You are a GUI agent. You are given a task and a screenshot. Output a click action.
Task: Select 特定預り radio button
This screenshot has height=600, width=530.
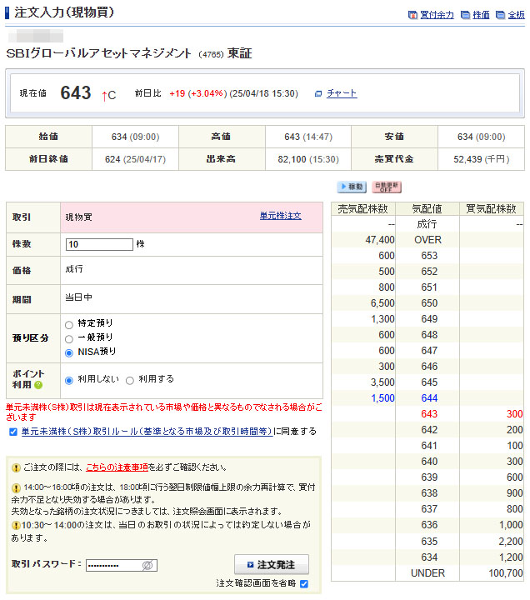[x=68, y=323]
